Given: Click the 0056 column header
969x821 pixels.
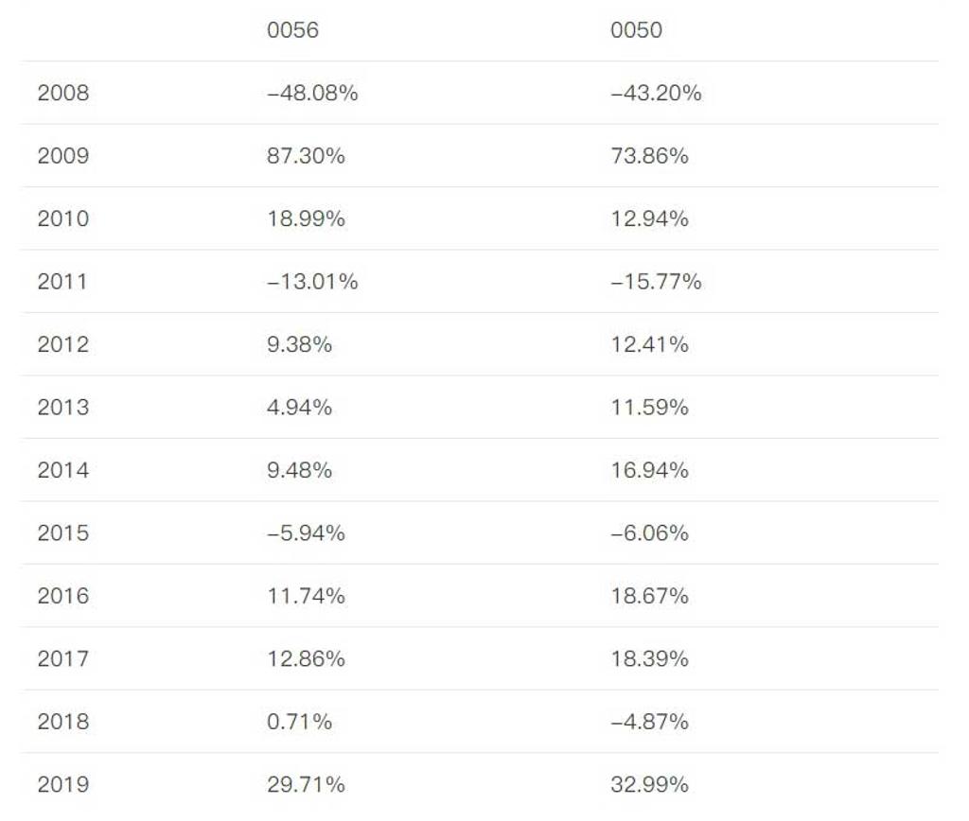Looking at the screenshot, I should click(x=292, y=30).
